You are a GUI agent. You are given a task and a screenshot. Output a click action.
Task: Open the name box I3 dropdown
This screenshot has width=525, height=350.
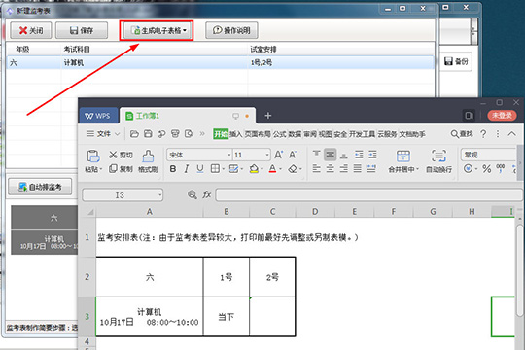(x=160, y=194)
